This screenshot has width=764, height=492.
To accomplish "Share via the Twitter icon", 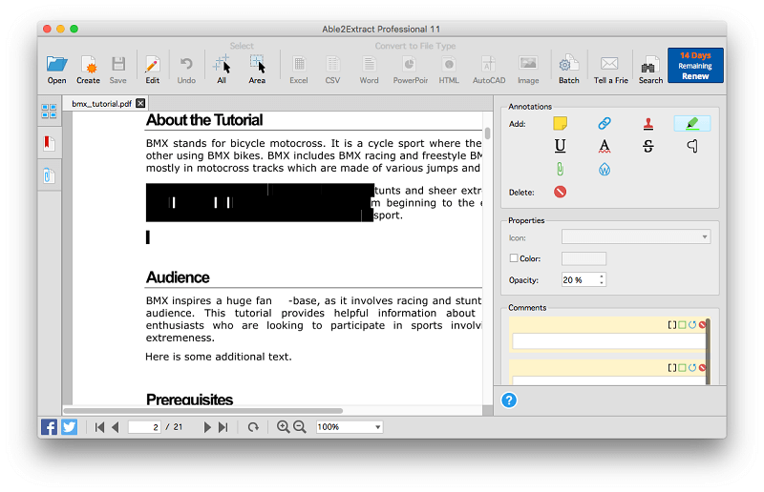I will point(69,427).
